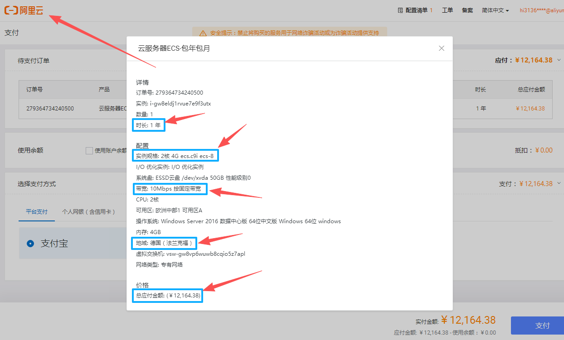This screenshot has width=564, height=340.
Task: Switch to the 个人网银 tab
Action: pyautogui.click(x=88, y=211)
